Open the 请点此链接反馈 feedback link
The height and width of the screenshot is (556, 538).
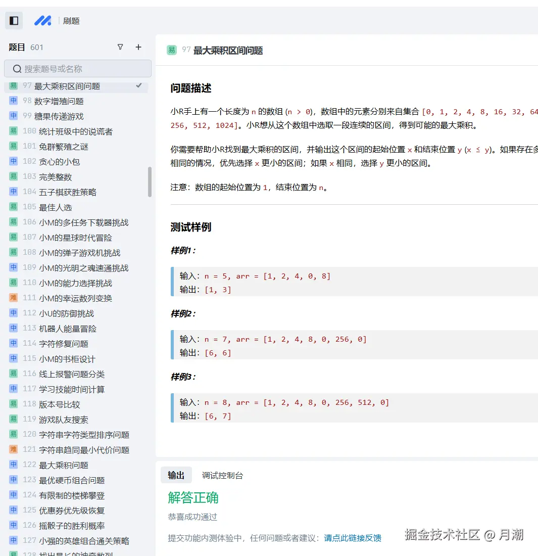click(352, 538)
